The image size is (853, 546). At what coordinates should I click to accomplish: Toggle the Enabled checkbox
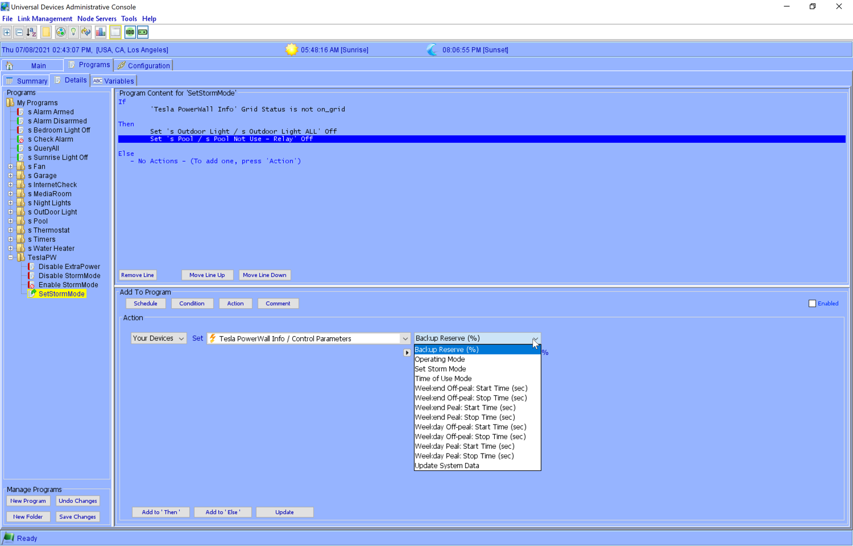pyautogui.click(x=812, y=303)
